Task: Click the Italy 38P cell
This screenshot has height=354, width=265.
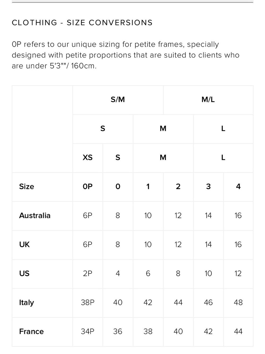Action: coord(87,302)
